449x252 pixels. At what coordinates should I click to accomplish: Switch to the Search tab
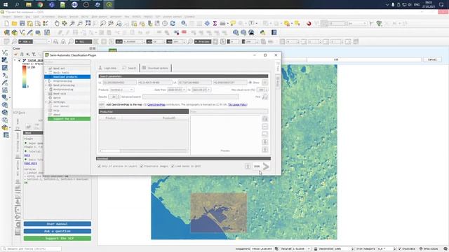129,68
